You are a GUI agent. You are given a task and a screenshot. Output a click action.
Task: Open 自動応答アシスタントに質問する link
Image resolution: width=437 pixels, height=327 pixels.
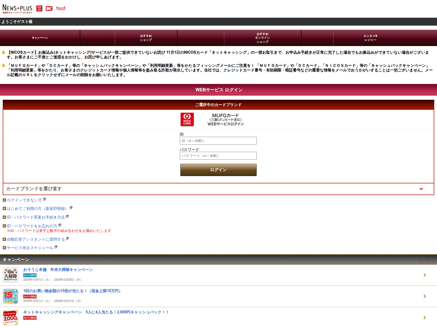point(36,239)
